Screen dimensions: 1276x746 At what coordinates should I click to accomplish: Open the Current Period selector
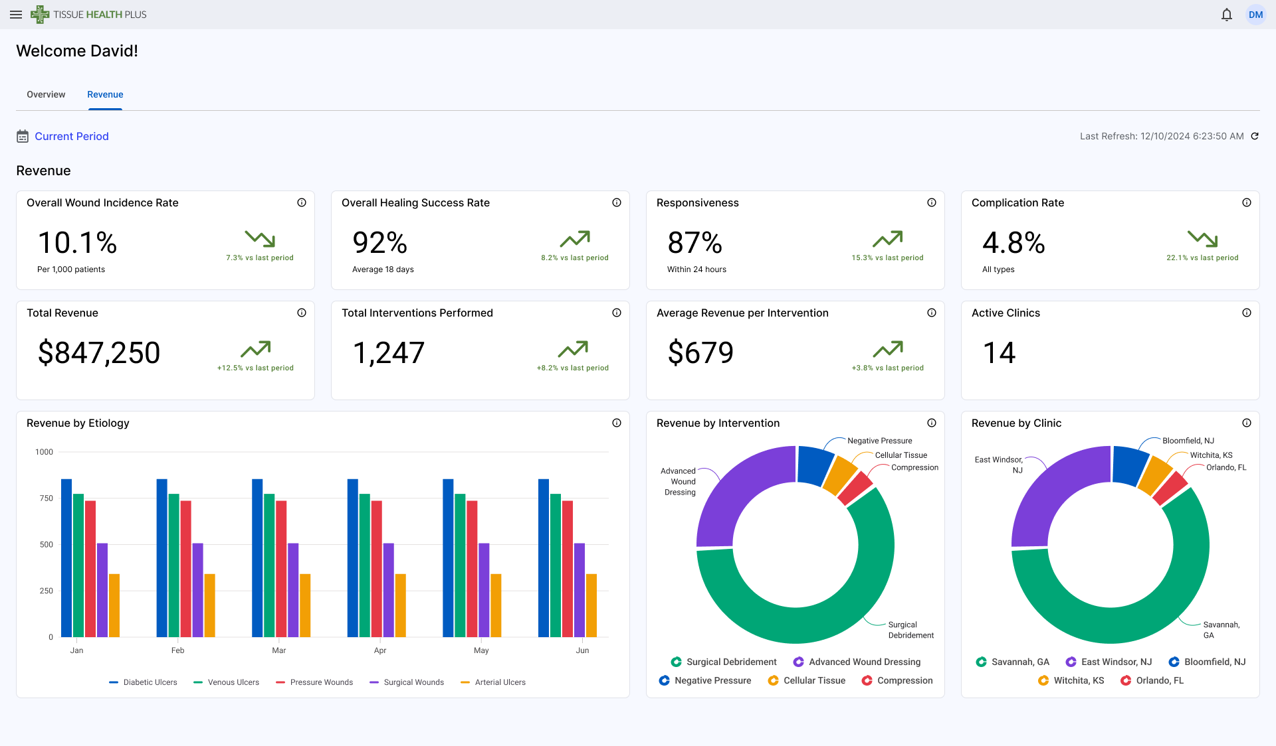click(72, 136)
